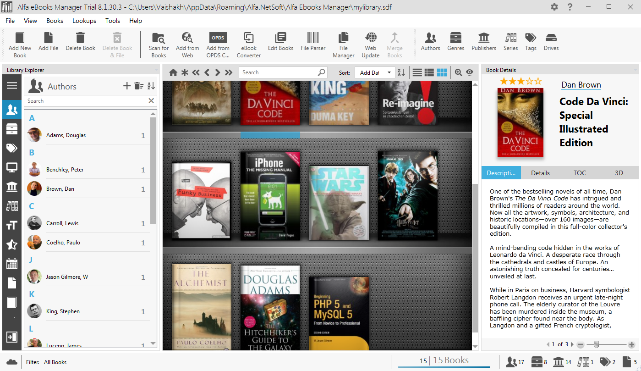Select the monitor icon in sidebar

pyautogui.click(x=12, y=167)
